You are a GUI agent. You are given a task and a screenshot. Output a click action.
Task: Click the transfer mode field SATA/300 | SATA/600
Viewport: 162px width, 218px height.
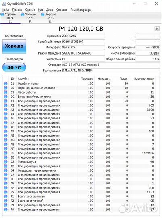pyautogui.click(x=83, y=53)
